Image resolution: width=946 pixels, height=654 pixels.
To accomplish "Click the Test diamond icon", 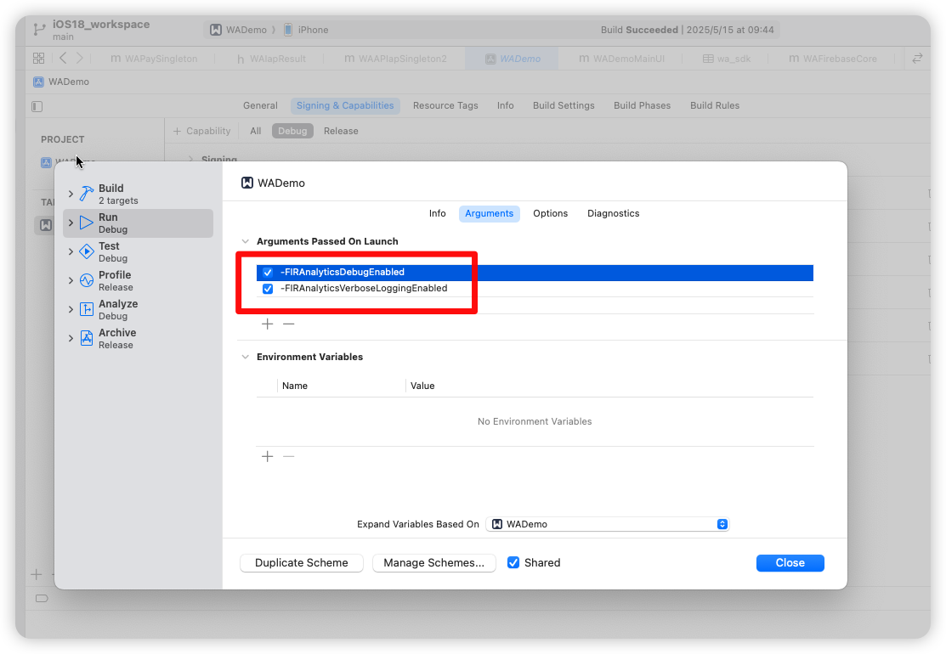I will [x=87, y=251].
